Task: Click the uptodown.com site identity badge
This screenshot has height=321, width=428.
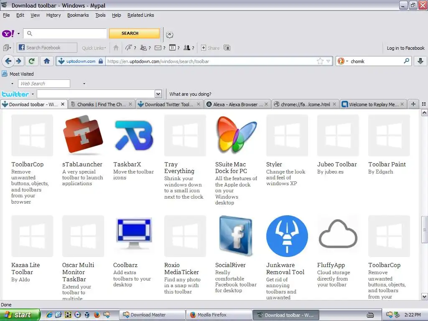Action: point(81,61)
